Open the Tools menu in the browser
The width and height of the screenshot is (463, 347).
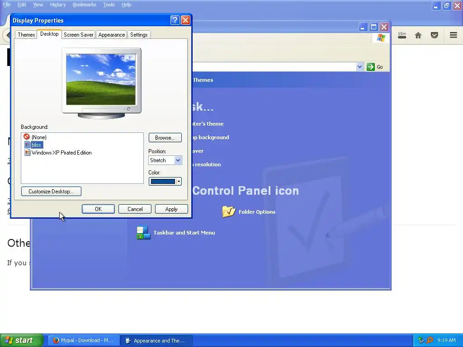pos(109,5)
